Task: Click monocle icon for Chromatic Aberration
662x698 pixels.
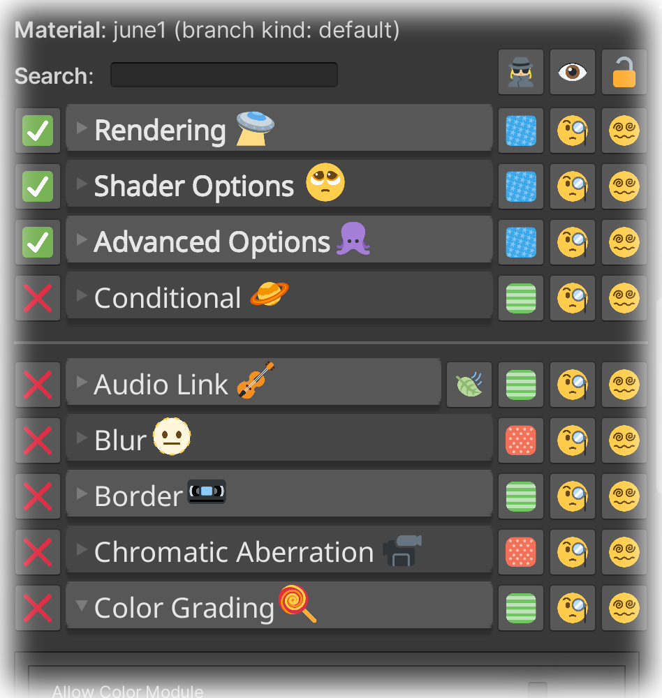Action: [572, 552]
